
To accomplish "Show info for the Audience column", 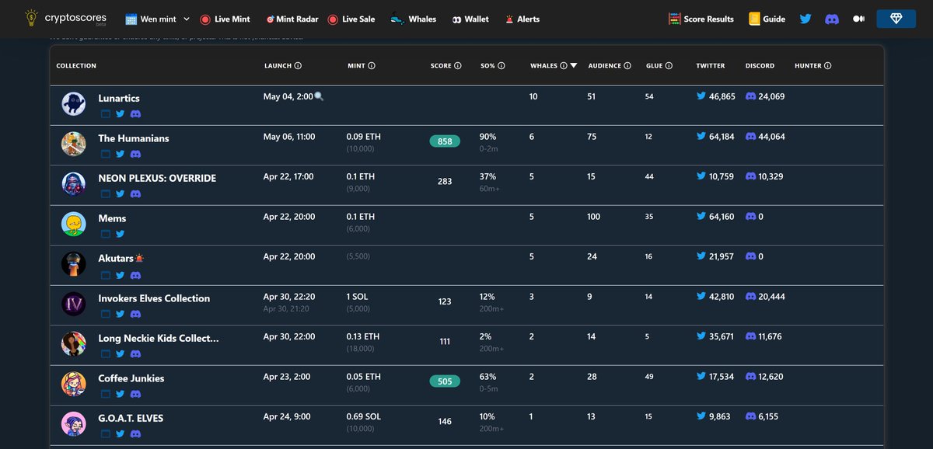I will [627, 66].
